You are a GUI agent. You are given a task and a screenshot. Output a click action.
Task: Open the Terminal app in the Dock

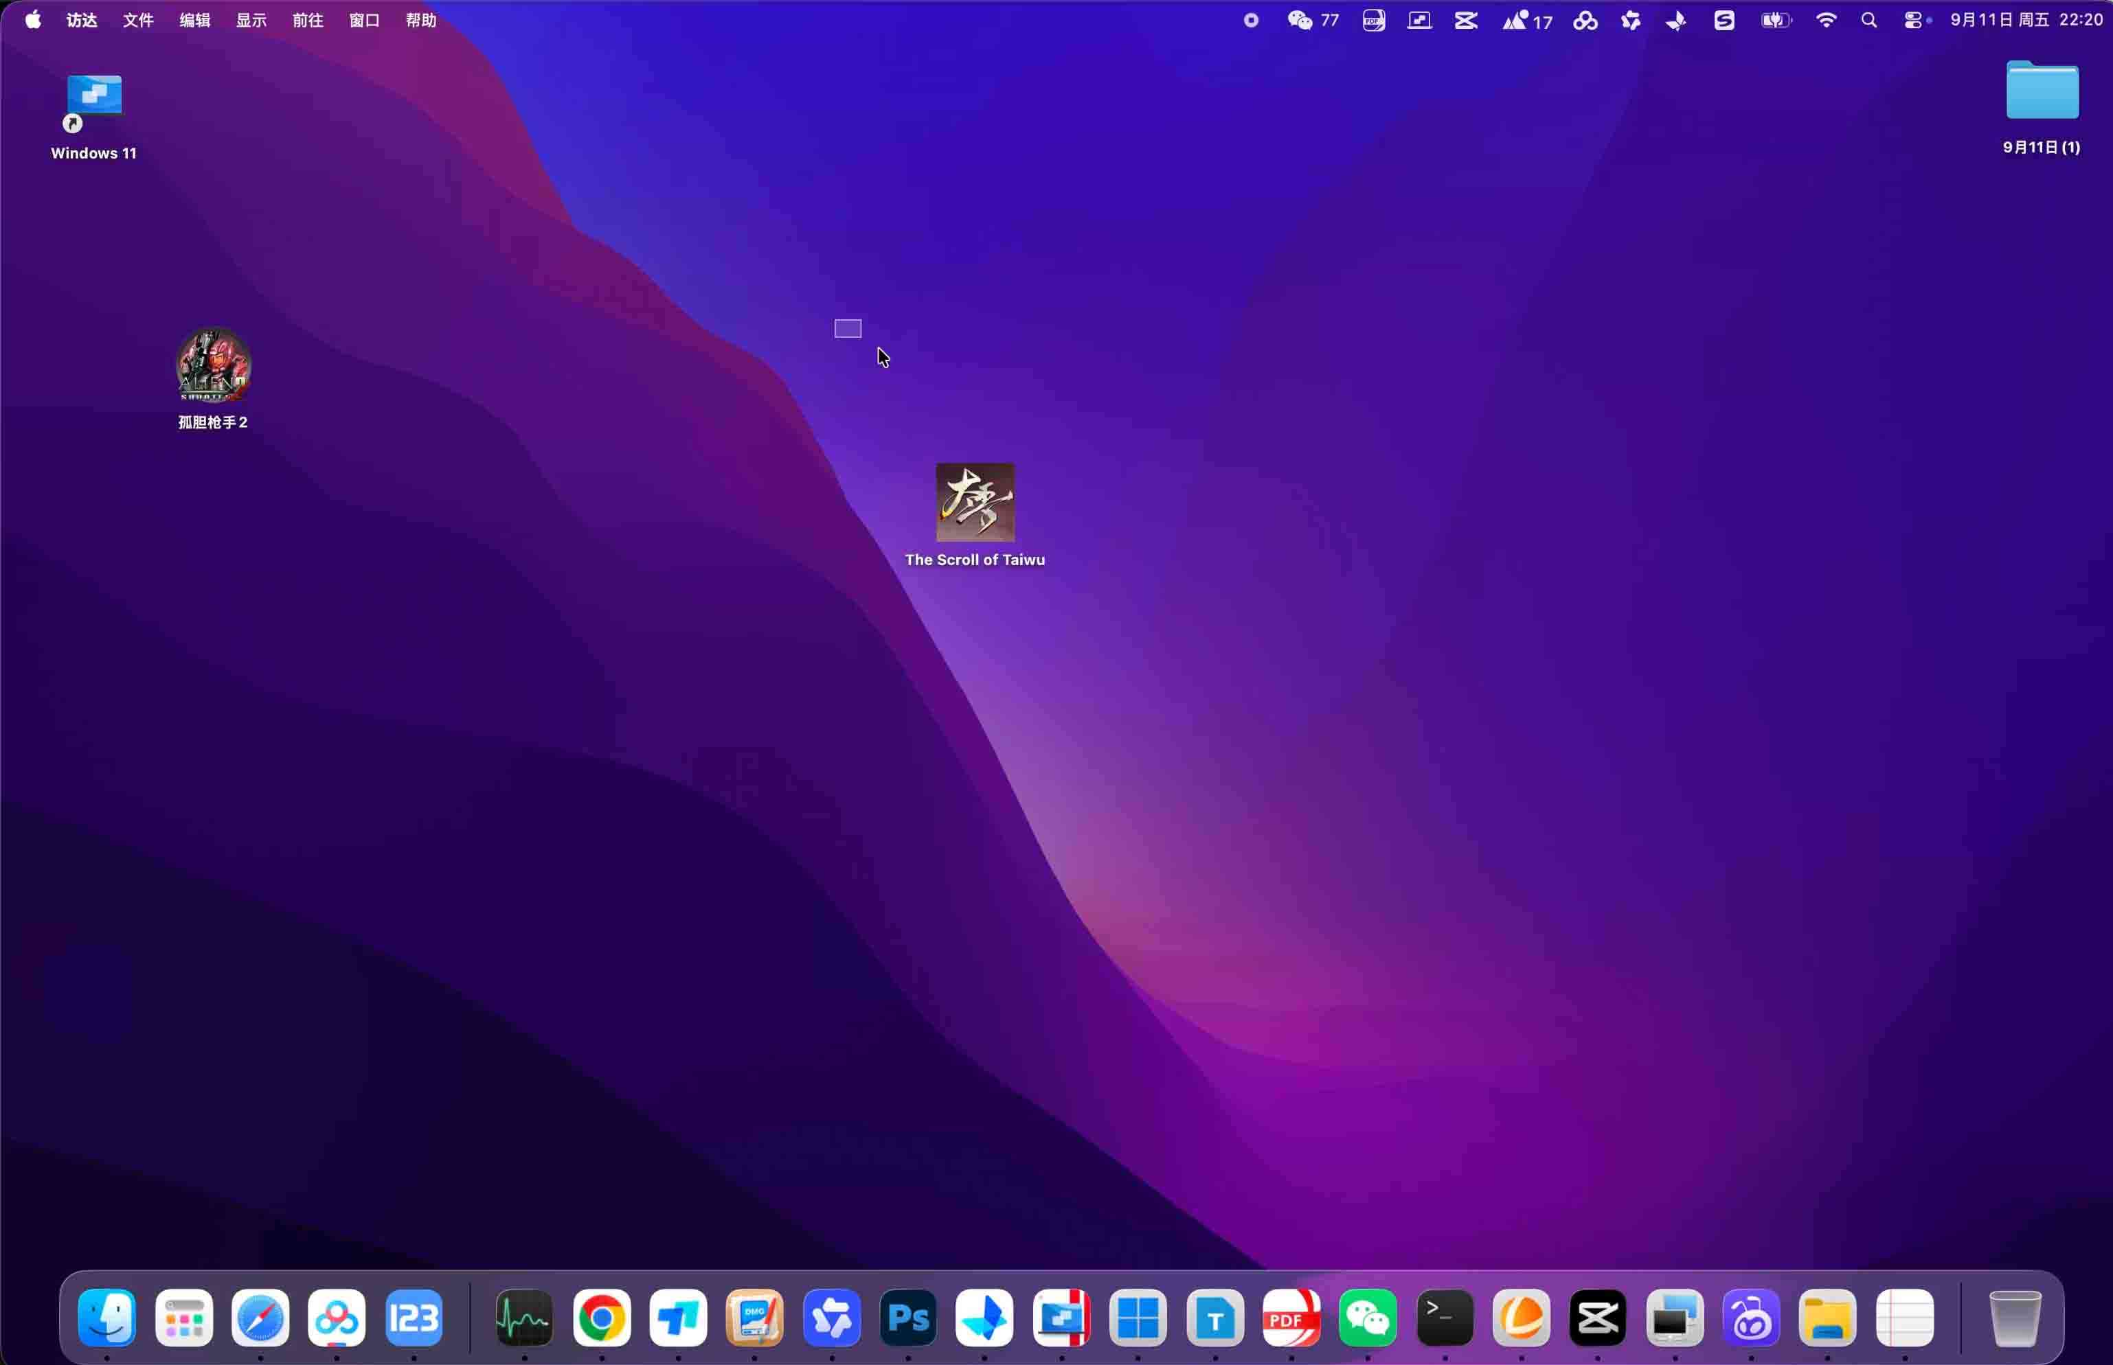[1445, 1318]
